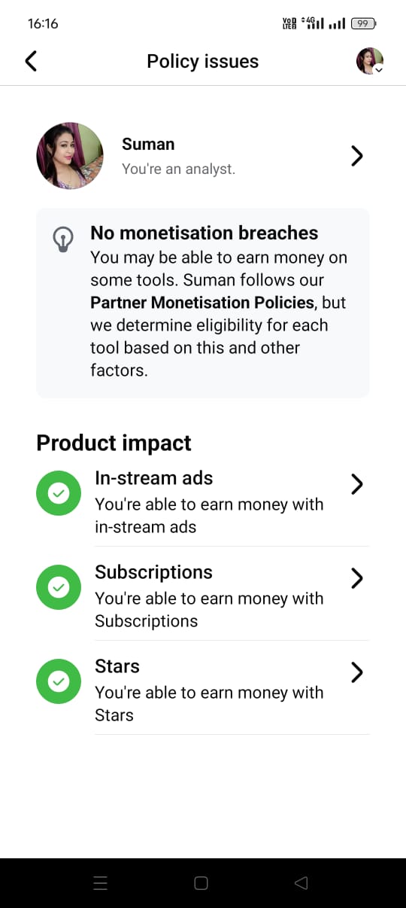Select the Subscriptions row title
This screenshot has height=908, width=406.
tap(154, 572)
